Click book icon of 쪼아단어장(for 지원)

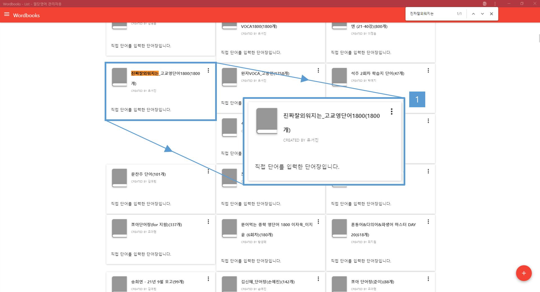pyautogui.click(x=119, y=229)
